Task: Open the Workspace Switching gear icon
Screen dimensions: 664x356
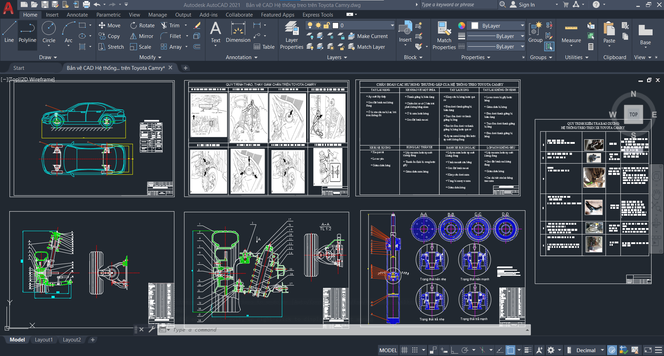Action: [551, 350]
